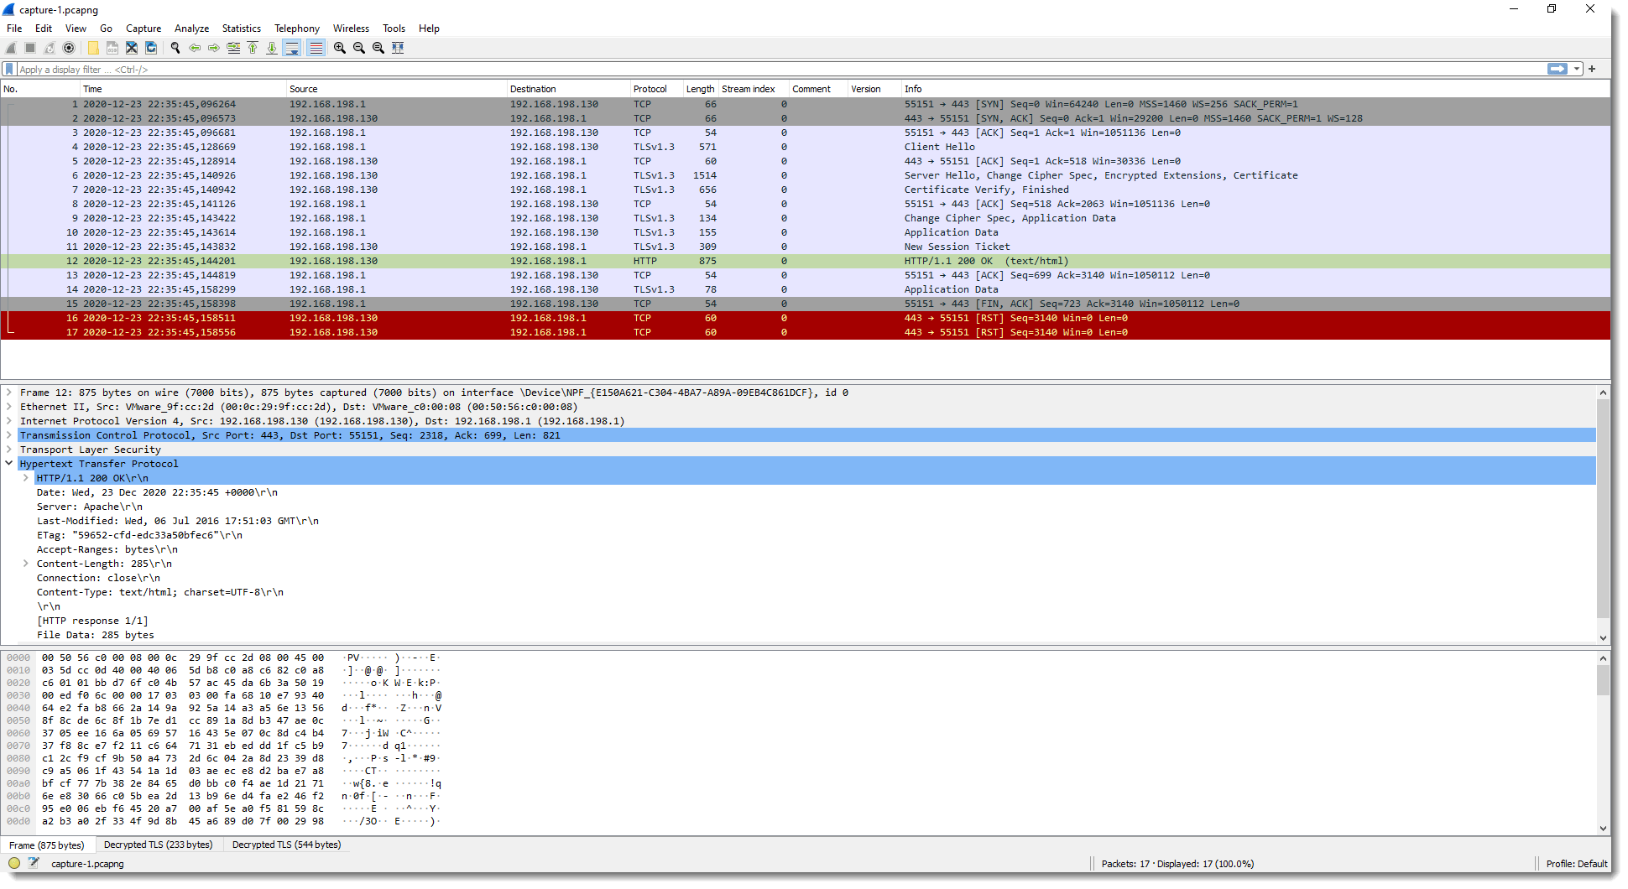Start a new capture with the shark fin icon

[x=12, y=48]
